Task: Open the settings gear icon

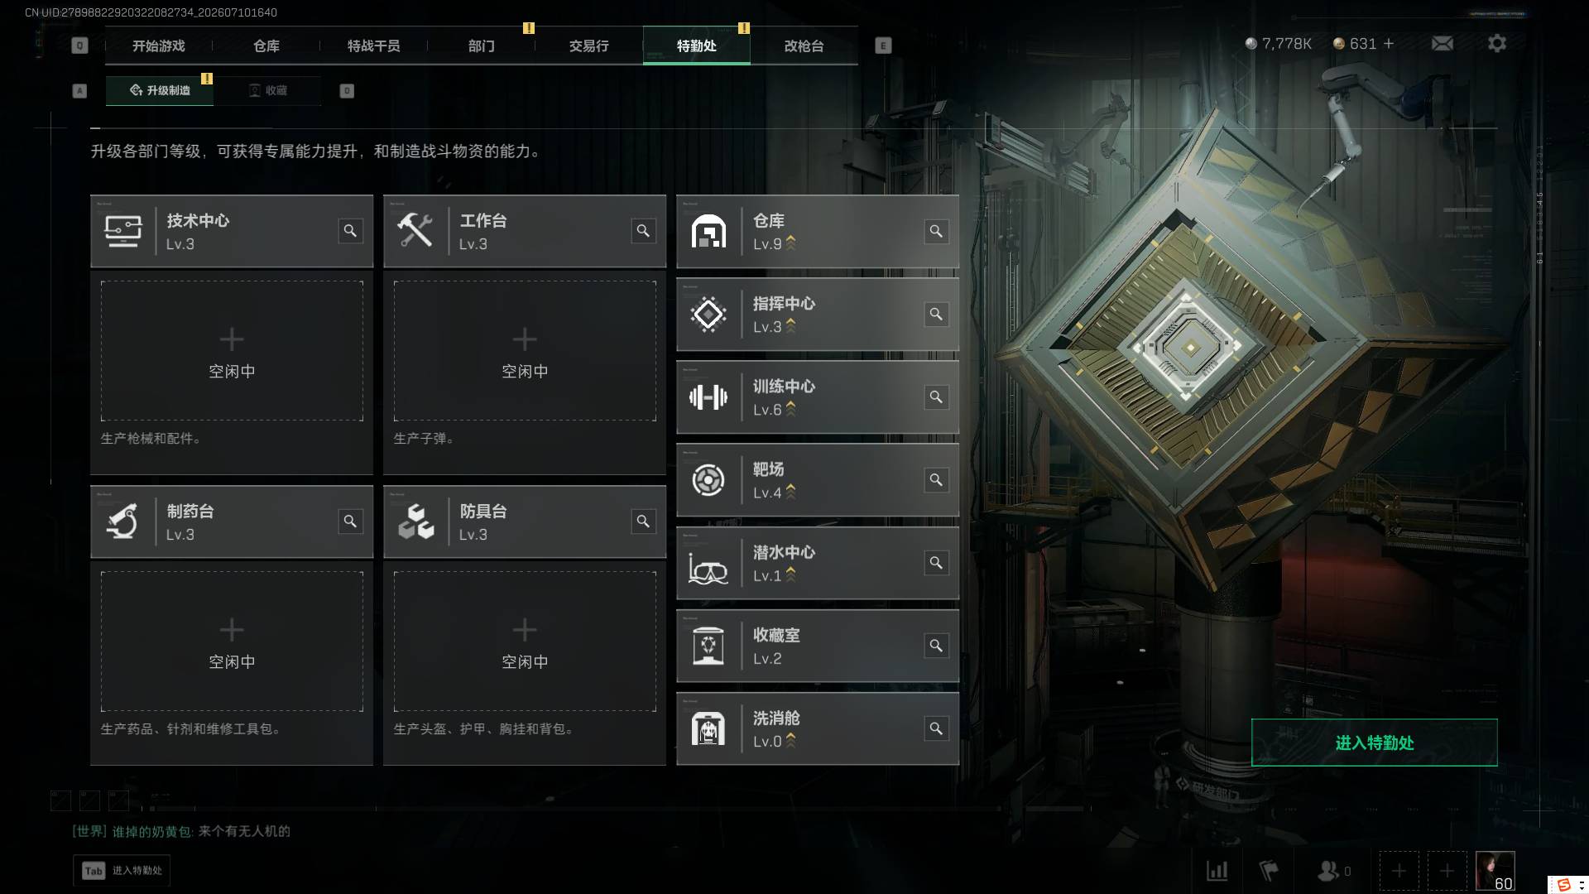Action: tap(1496, 43)
